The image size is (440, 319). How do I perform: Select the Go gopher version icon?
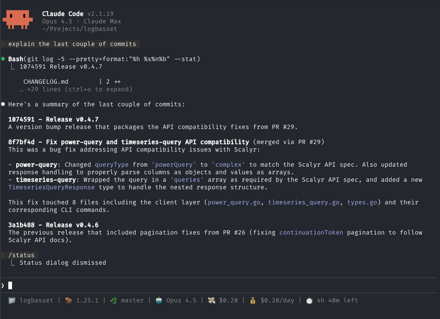[68, 300]
